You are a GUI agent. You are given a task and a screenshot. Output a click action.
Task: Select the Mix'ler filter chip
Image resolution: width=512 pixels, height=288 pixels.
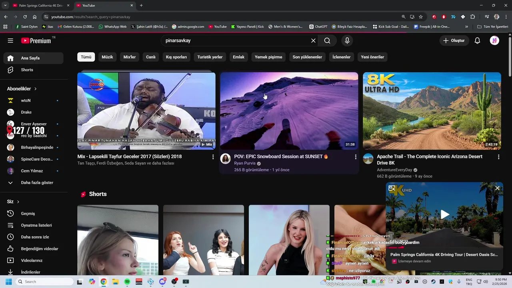point(130,57)
